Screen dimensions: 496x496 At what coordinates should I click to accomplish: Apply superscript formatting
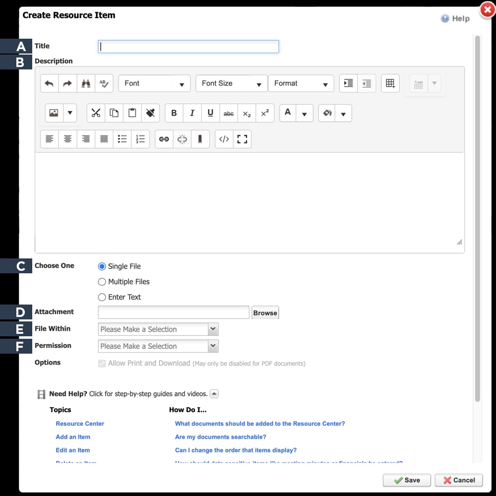tap(265, 113)
